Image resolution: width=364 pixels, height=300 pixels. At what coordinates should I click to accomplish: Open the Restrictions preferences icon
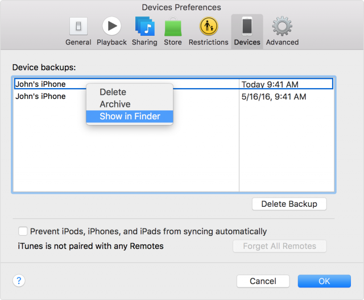click(209, 26)
